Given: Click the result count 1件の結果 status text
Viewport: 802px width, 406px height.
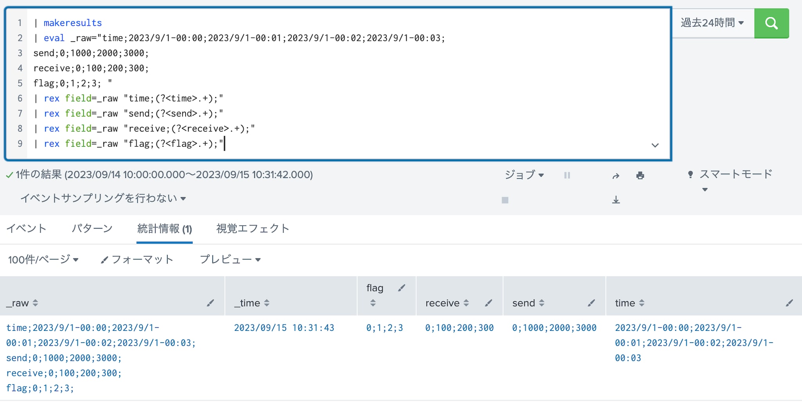Looking at the screenshot, I should (x=39, y=174).
